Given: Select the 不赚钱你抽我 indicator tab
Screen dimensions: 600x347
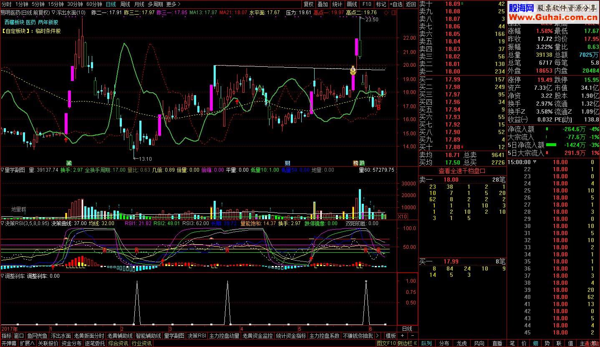Looking at the screenshot, I should 358,336.
